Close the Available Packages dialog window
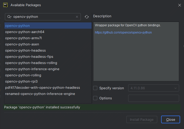 coord(179,5)
